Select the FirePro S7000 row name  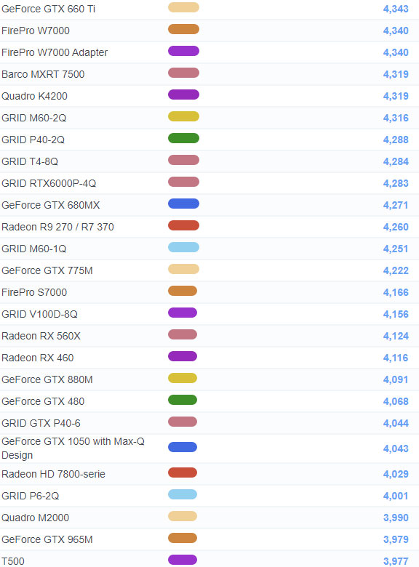coord(34,292)
